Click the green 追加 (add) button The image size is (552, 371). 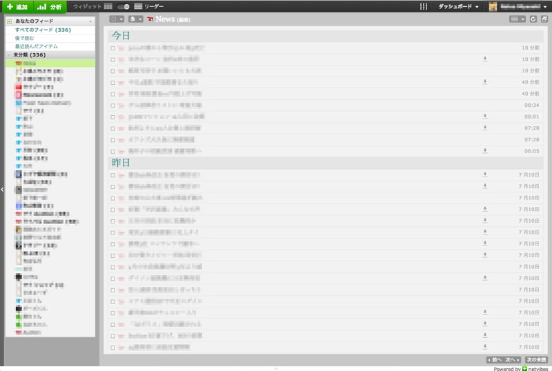[x=17, y=6]
